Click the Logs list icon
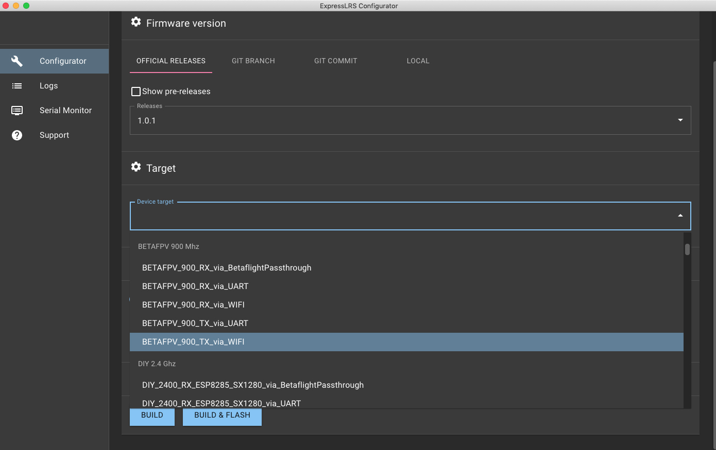The width and height of the screenshot is (716, 450). pos(17,86)
